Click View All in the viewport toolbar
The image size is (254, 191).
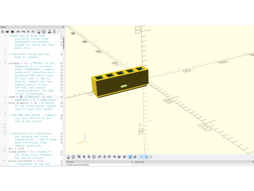tap(79, 157)
